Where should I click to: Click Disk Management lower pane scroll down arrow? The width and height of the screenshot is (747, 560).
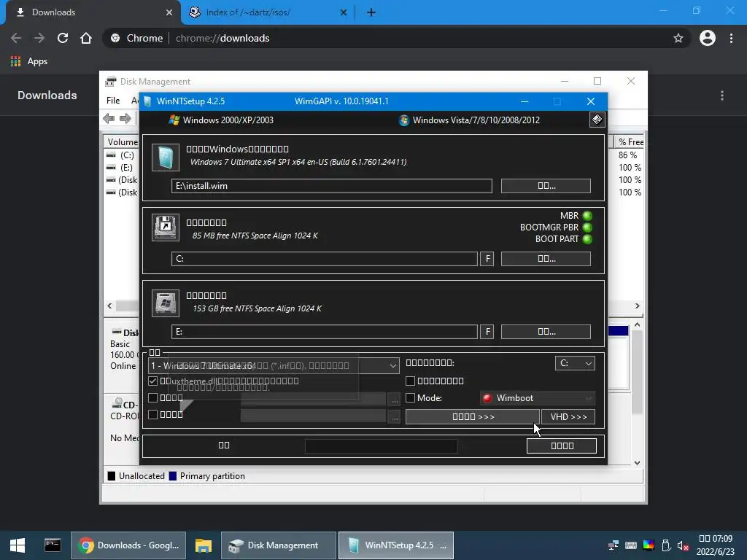[x=638, y=462]
